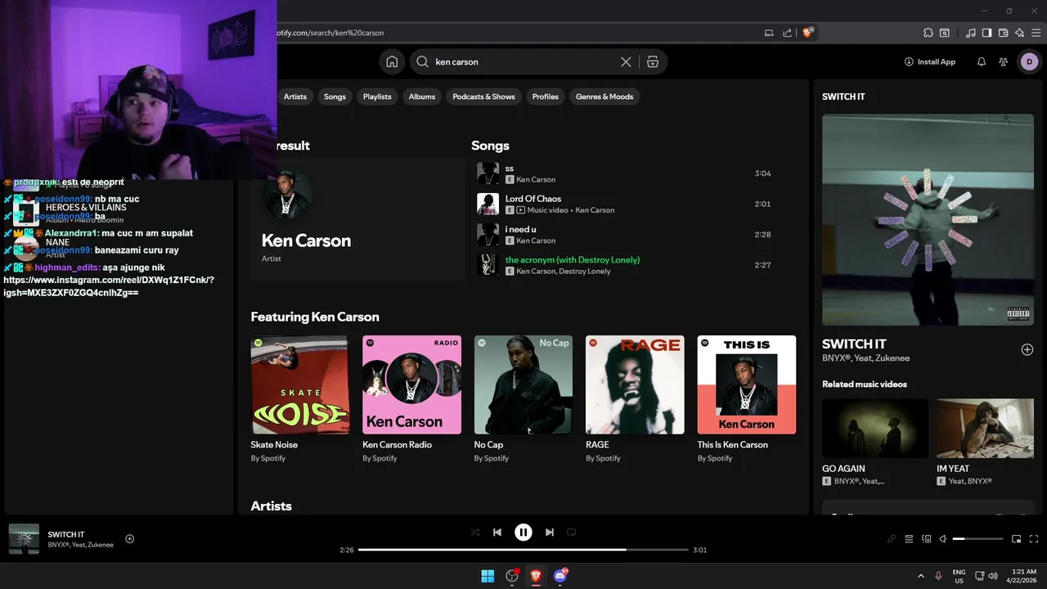Open Destroy Lonely artist link in song row
The width and height of the screenshot is (1047, 589).
pyautogui.click(x=585, y=271)
